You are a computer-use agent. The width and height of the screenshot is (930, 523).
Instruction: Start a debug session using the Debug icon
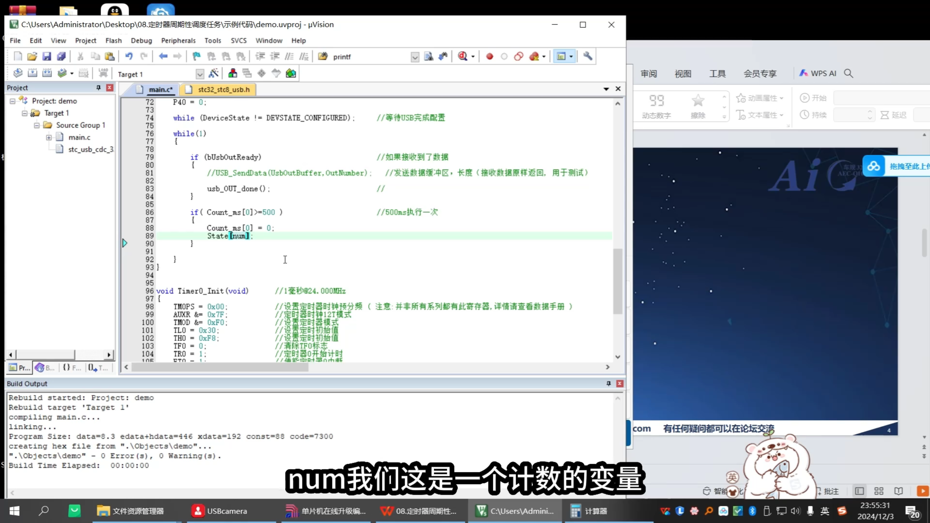[x=462, y=57]
